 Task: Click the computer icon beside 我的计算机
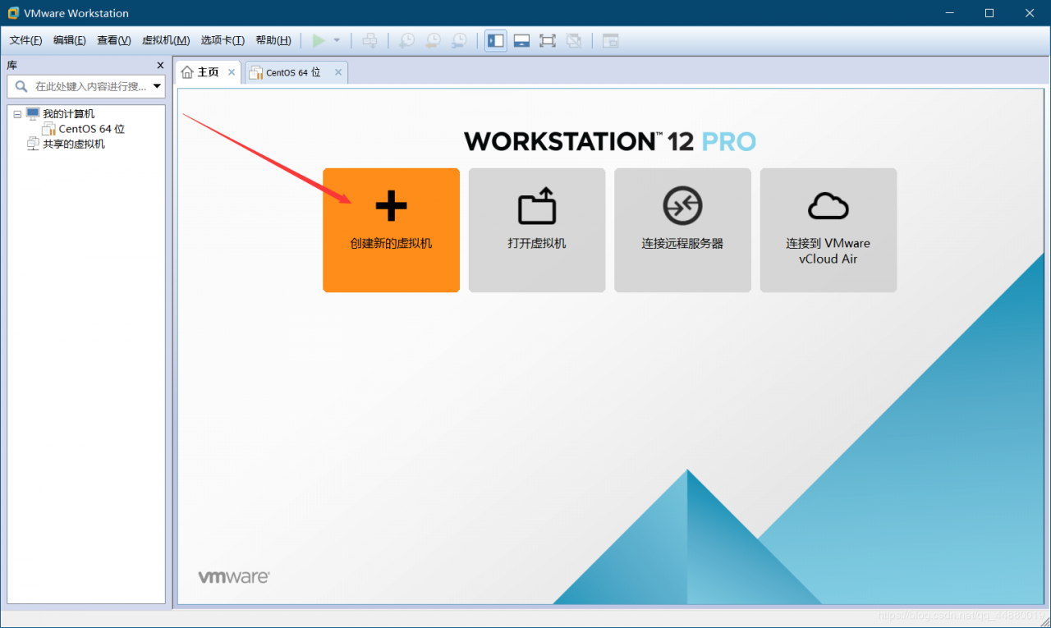coord(33,114)
